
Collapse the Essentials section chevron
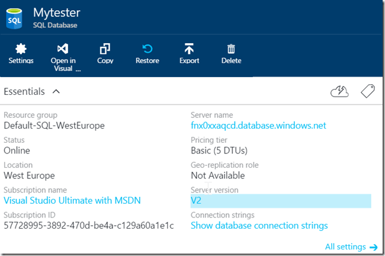[56, 92]
